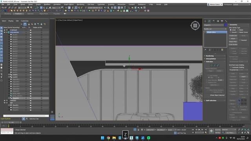
Task: Select Spline sub-object icon in Selection rollout
Action: [218, 65]
